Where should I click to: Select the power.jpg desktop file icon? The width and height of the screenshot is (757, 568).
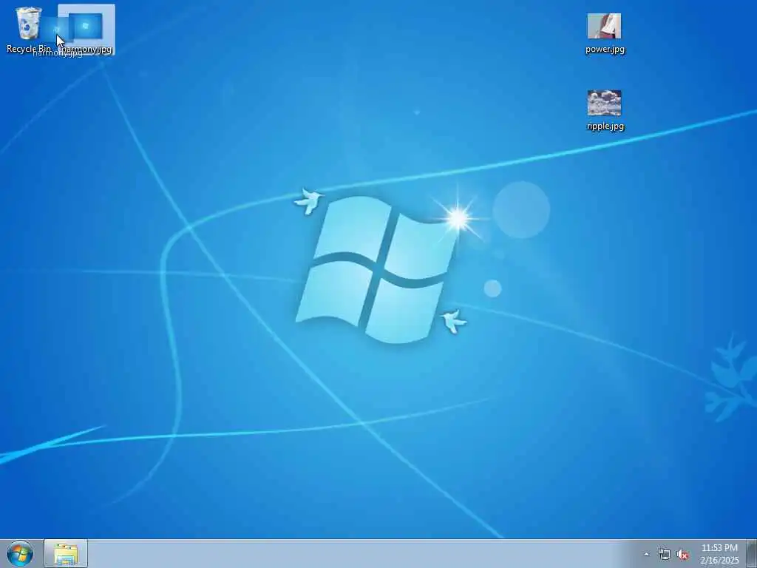pyautogui.click(x=605, y=26)
